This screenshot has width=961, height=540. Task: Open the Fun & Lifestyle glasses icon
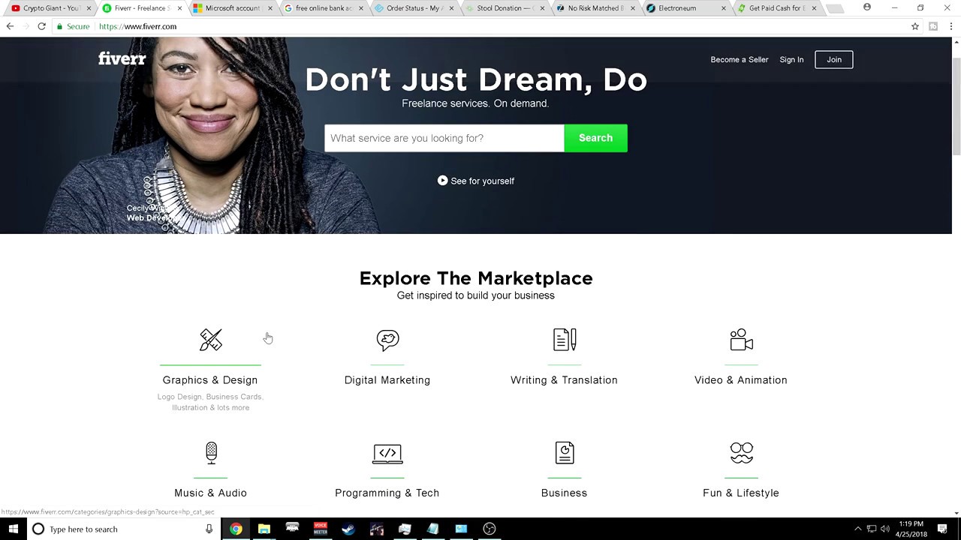click(x=741, y=452)
